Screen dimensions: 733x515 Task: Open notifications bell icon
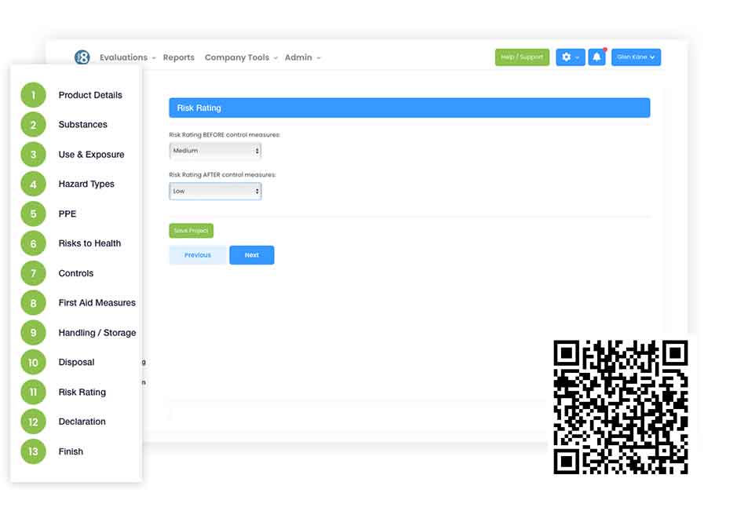[x=596, y=57]
